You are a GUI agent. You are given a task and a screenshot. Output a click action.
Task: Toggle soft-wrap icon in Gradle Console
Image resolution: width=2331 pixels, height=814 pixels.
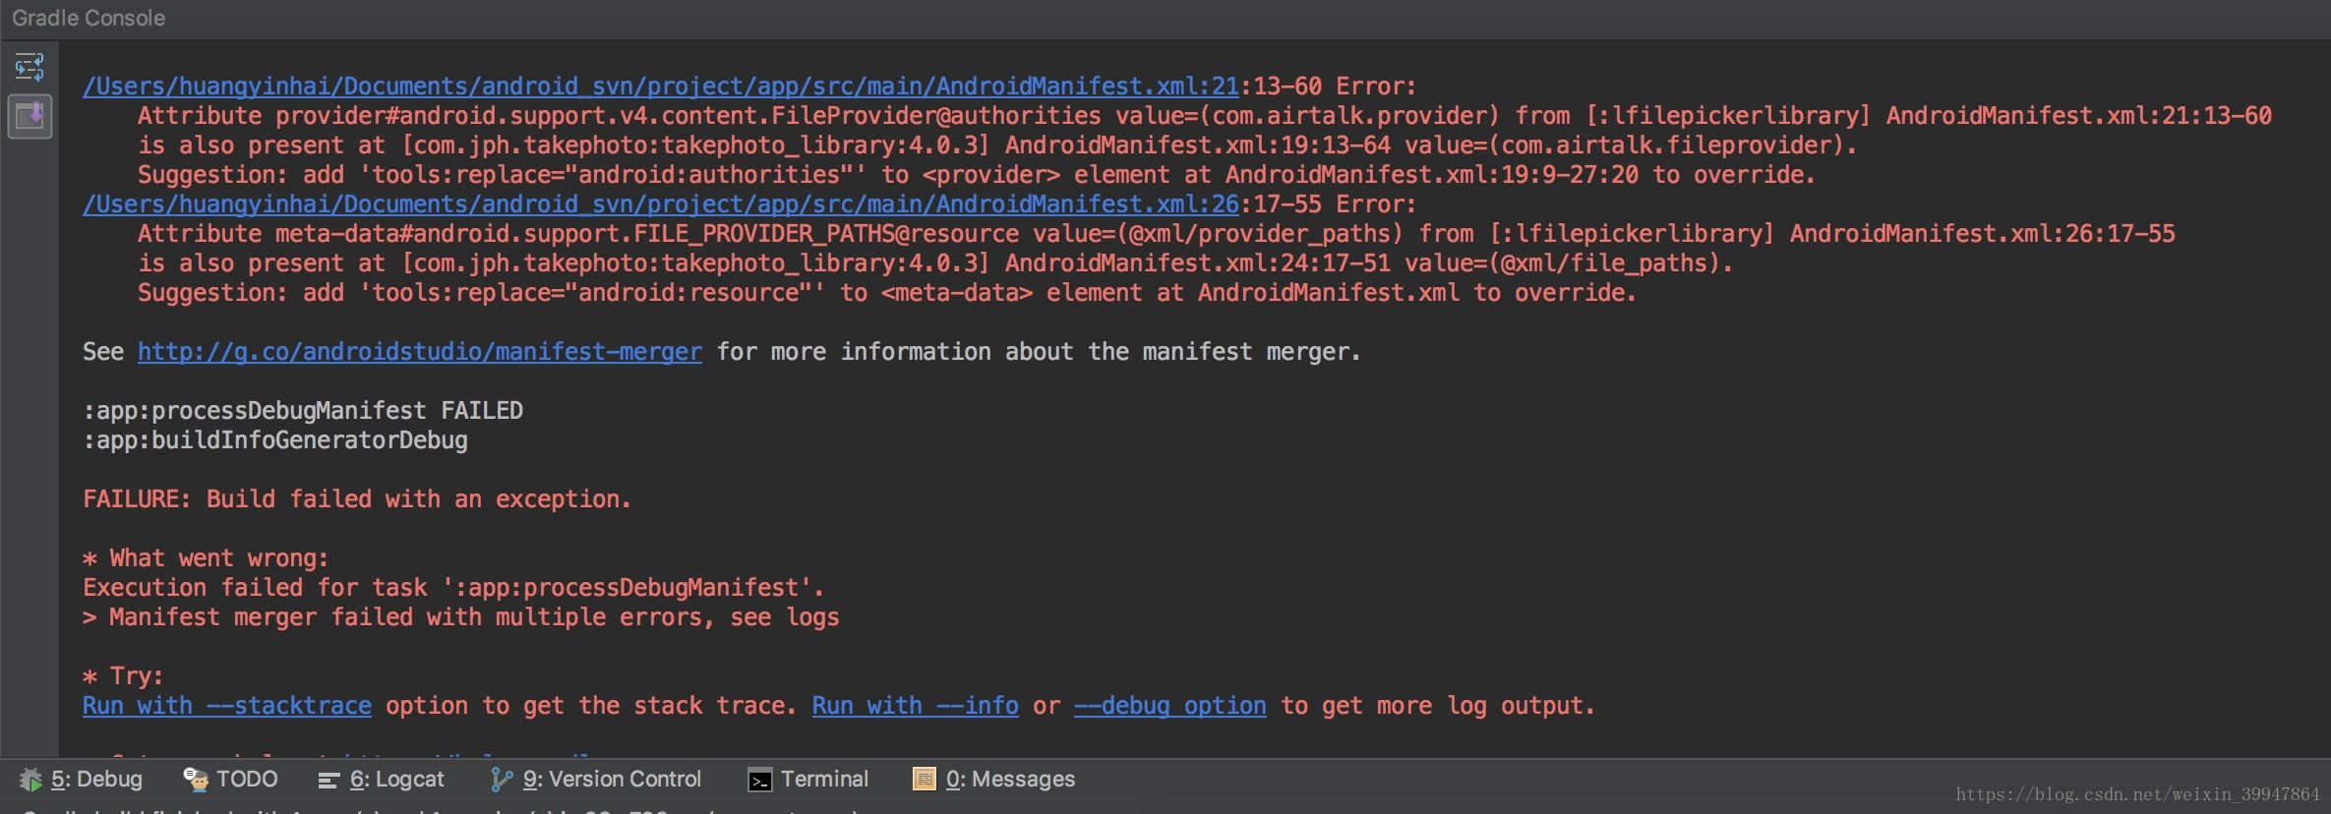(x=30, y=67)
